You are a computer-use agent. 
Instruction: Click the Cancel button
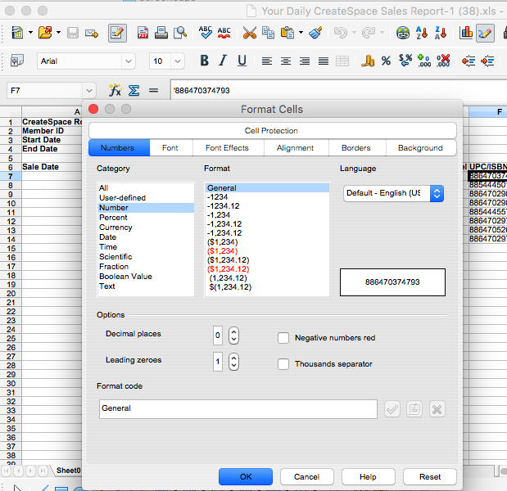(306, 476)
